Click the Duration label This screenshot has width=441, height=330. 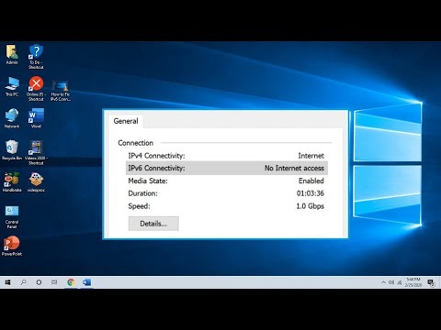(x=142, y=193)
